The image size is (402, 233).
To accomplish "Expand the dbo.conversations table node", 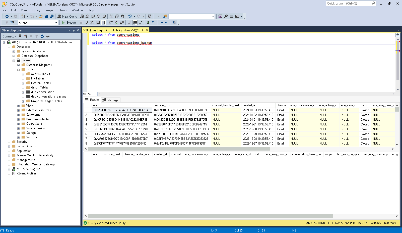I will click(23, 92).
